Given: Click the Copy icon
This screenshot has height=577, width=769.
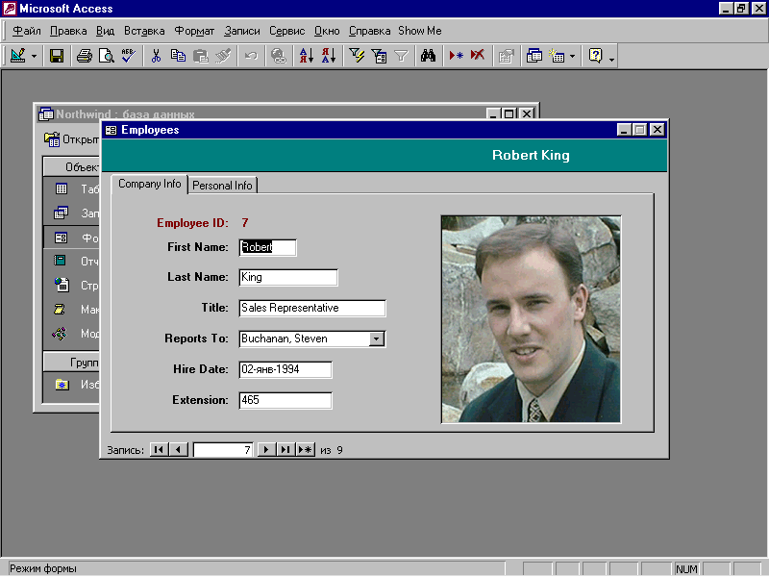Looking at the screenshot, I should click(178, 56).
